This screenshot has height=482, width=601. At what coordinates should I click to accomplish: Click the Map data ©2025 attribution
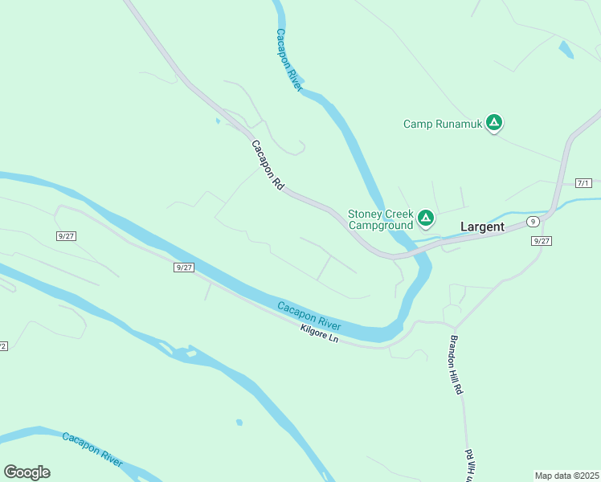567,476
